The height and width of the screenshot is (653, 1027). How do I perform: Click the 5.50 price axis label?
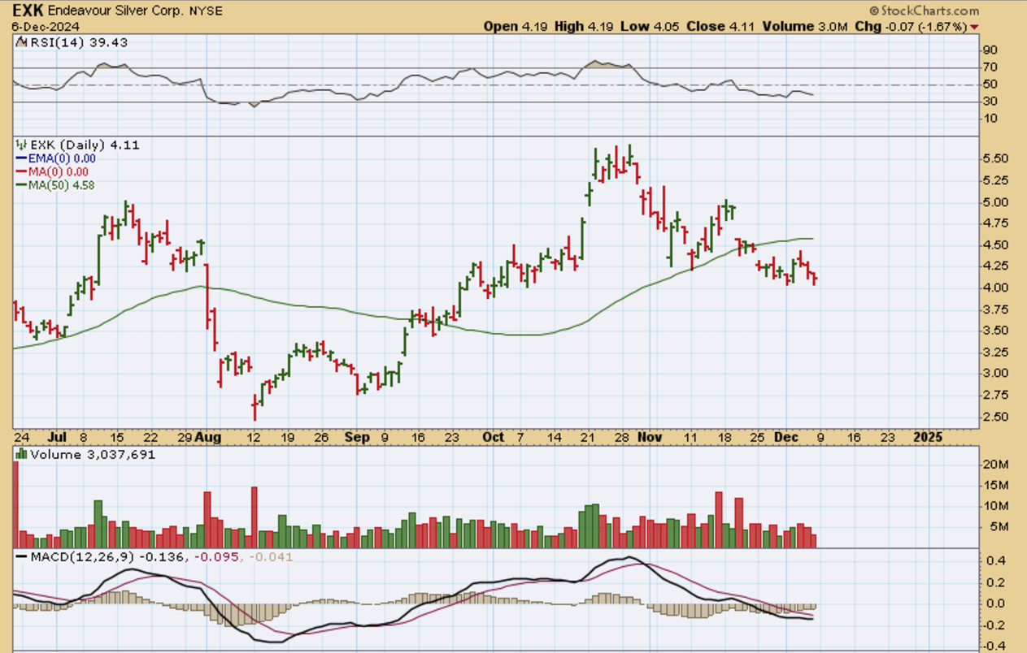[x=995, y=159]
